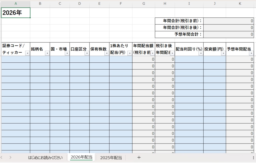Viewport: 256px width, 163px height.
Task: Add a new sheet with plus icon
Action: 139,158
